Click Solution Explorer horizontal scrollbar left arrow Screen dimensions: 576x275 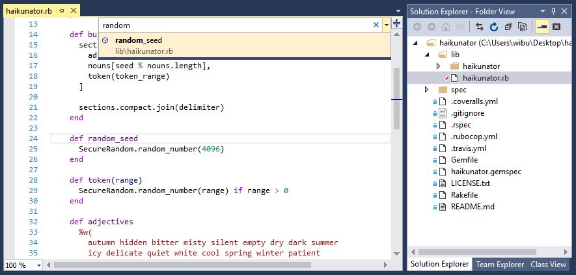413,252
